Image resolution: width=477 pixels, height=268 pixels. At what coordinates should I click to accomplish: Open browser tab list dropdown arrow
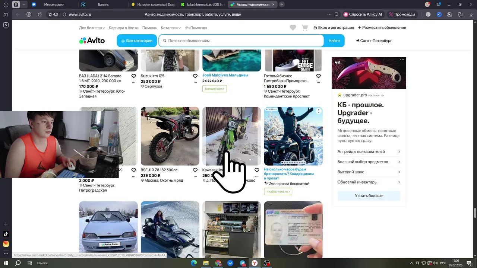pos(24,4)
